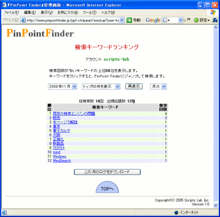Open keyword link 電子カルテ
Screen dimensions: 220x217
click(62, 131)
